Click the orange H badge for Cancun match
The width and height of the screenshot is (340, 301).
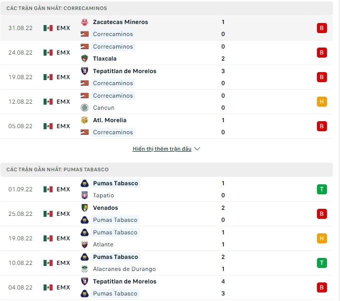click(321, 102)
